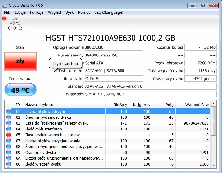Click the blue status dot for attribute 04
This screenshot has width=222, height=173.
(x=9, y=129)
